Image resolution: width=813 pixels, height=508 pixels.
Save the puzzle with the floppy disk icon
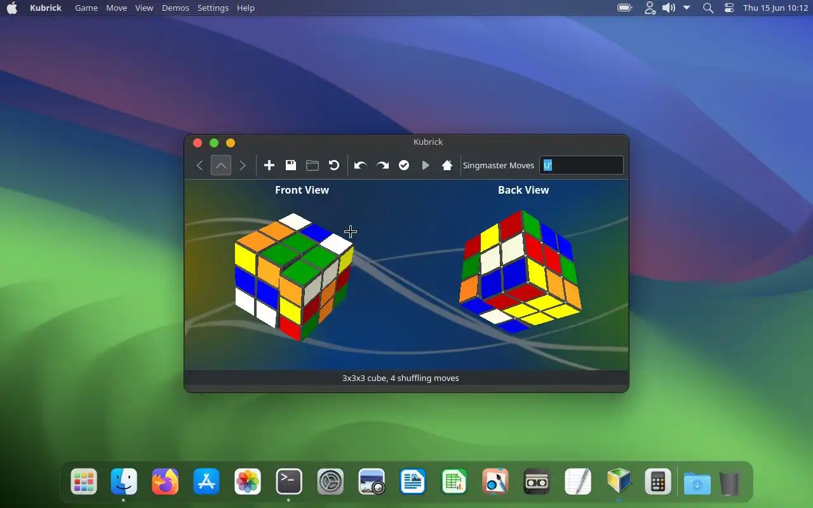point(291,165)
